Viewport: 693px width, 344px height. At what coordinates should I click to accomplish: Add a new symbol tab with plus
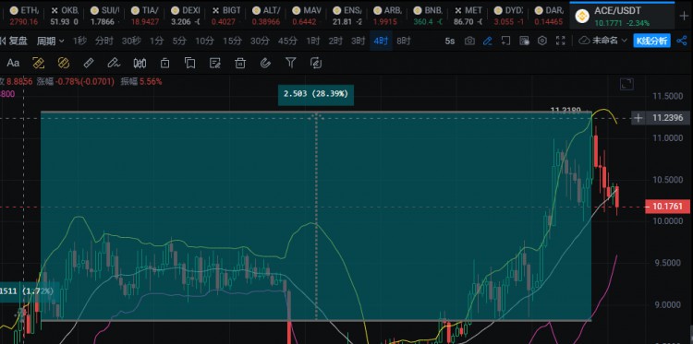tap(683, 16)
